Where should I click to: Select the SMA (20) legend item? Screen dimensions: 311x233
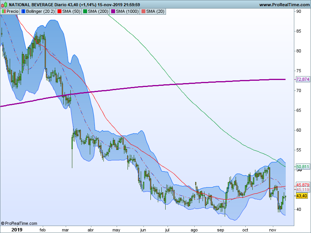[153, 12]
